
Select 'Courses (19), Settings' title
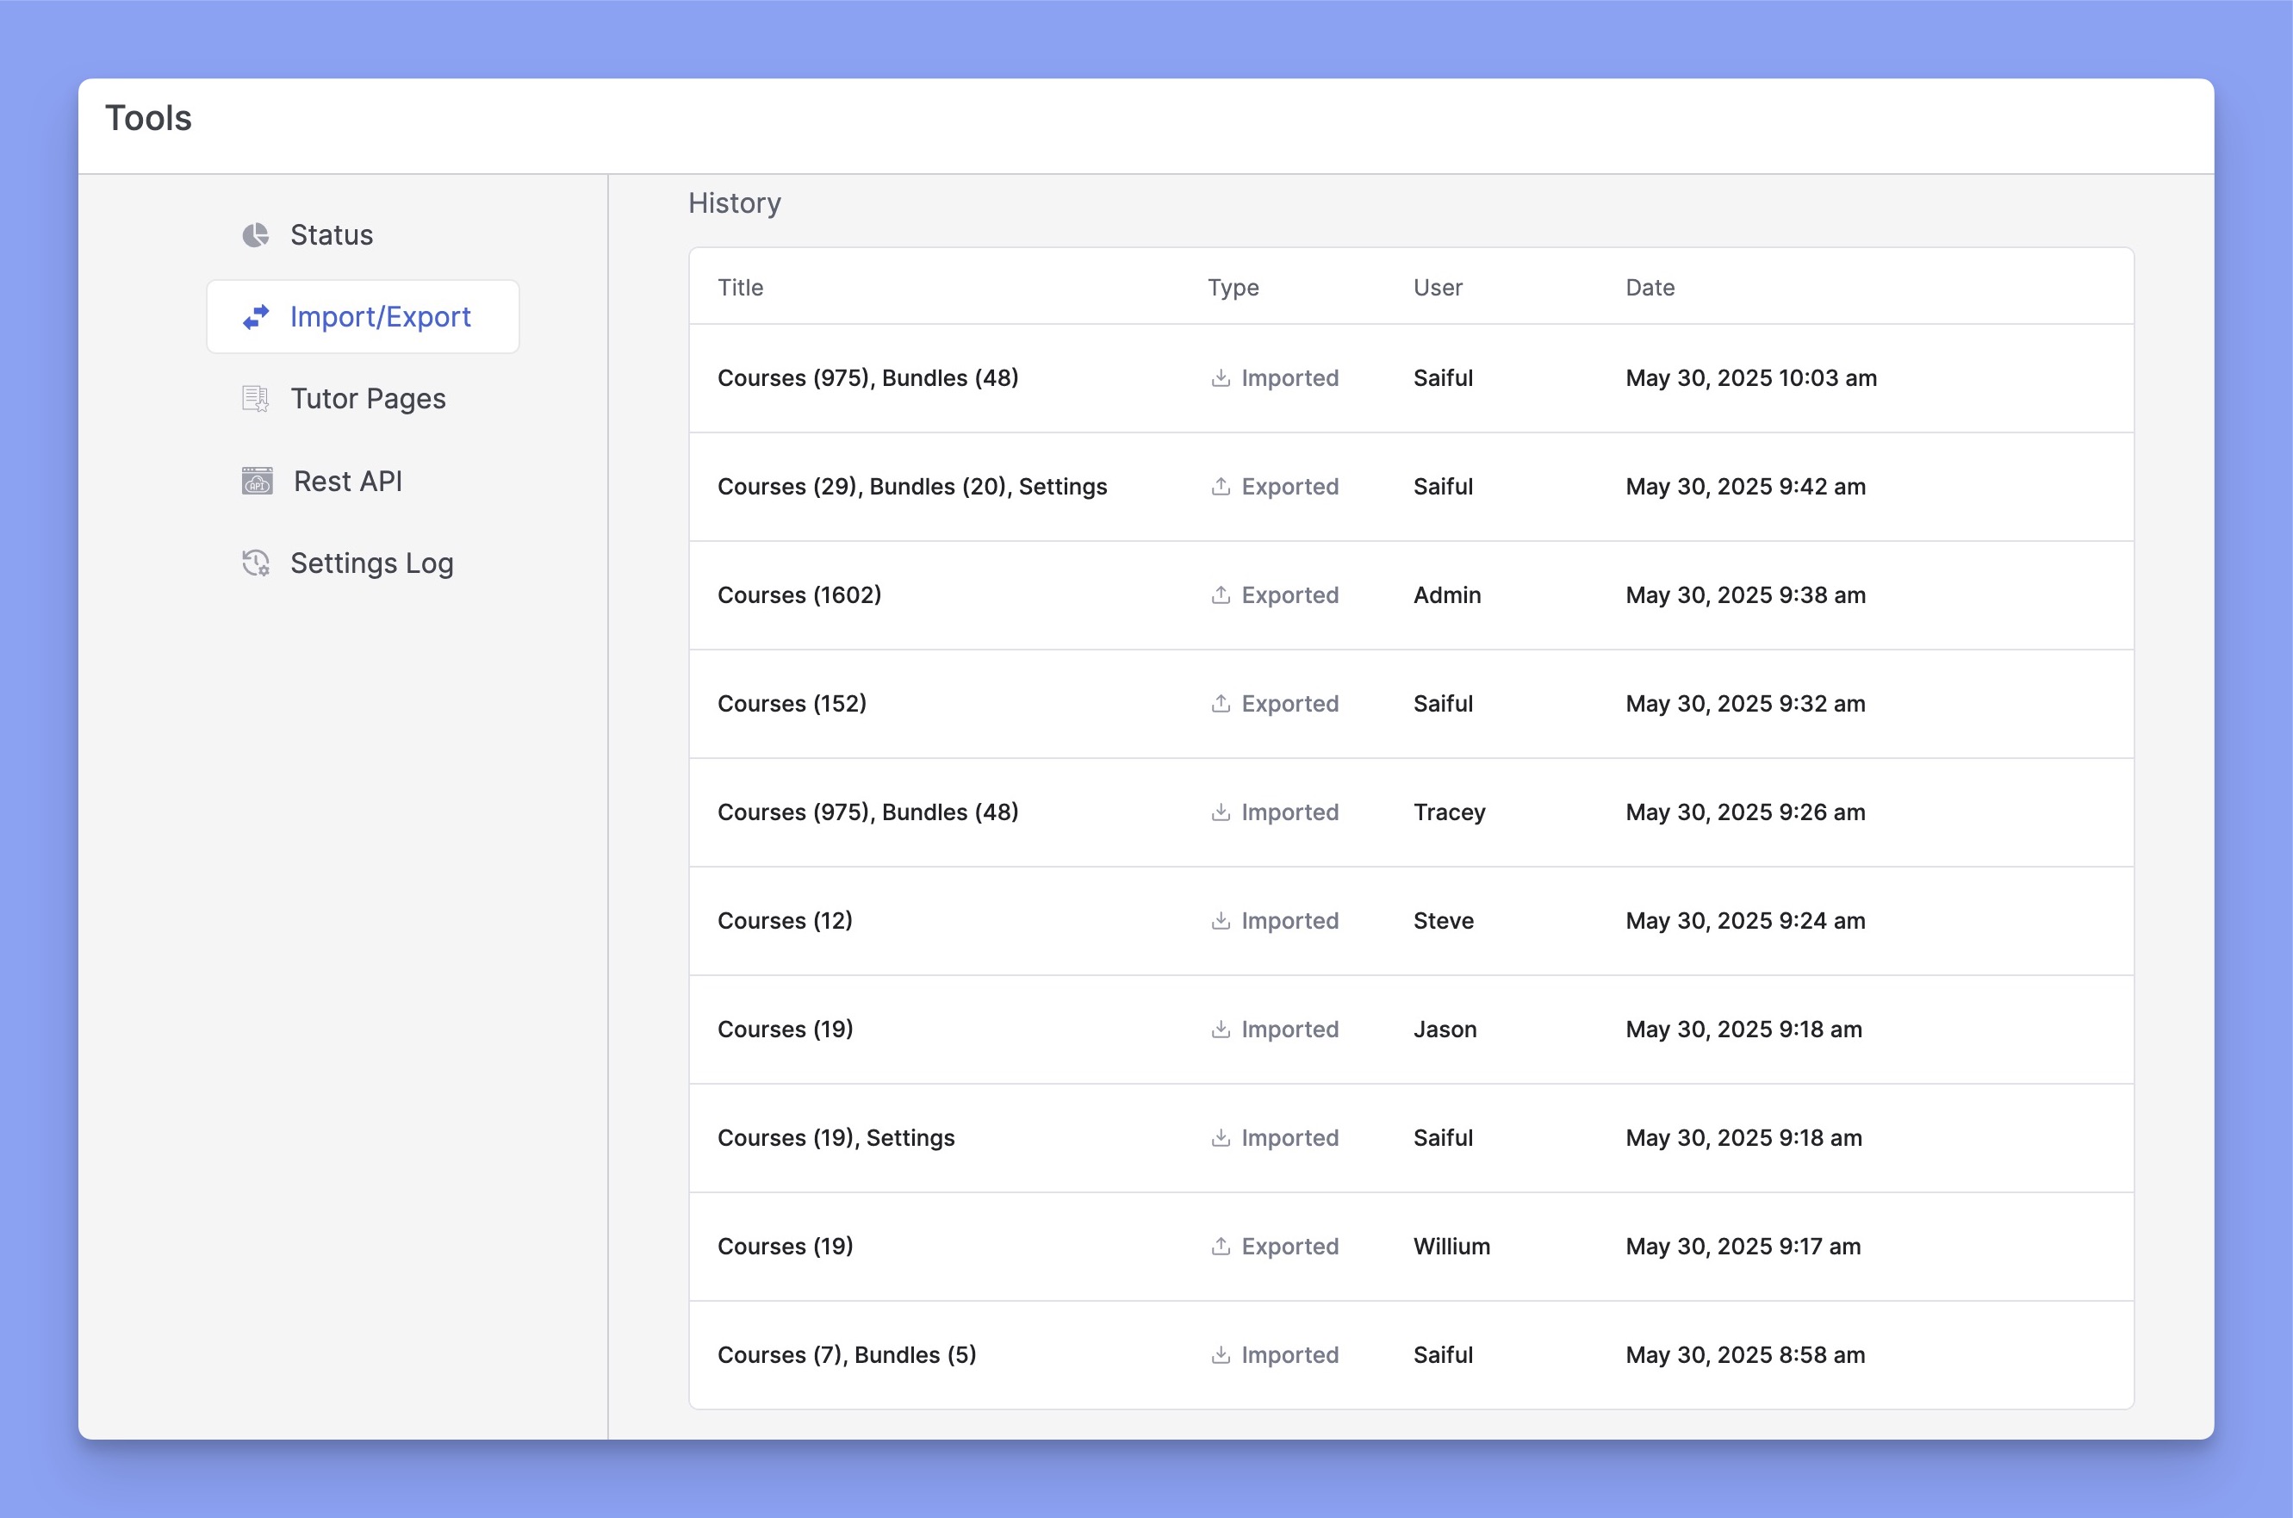836,1137
